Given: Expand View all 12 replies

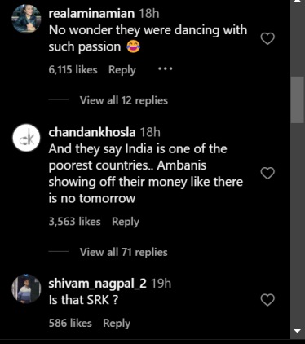Looking at the screenshot, I should (124, 100).
